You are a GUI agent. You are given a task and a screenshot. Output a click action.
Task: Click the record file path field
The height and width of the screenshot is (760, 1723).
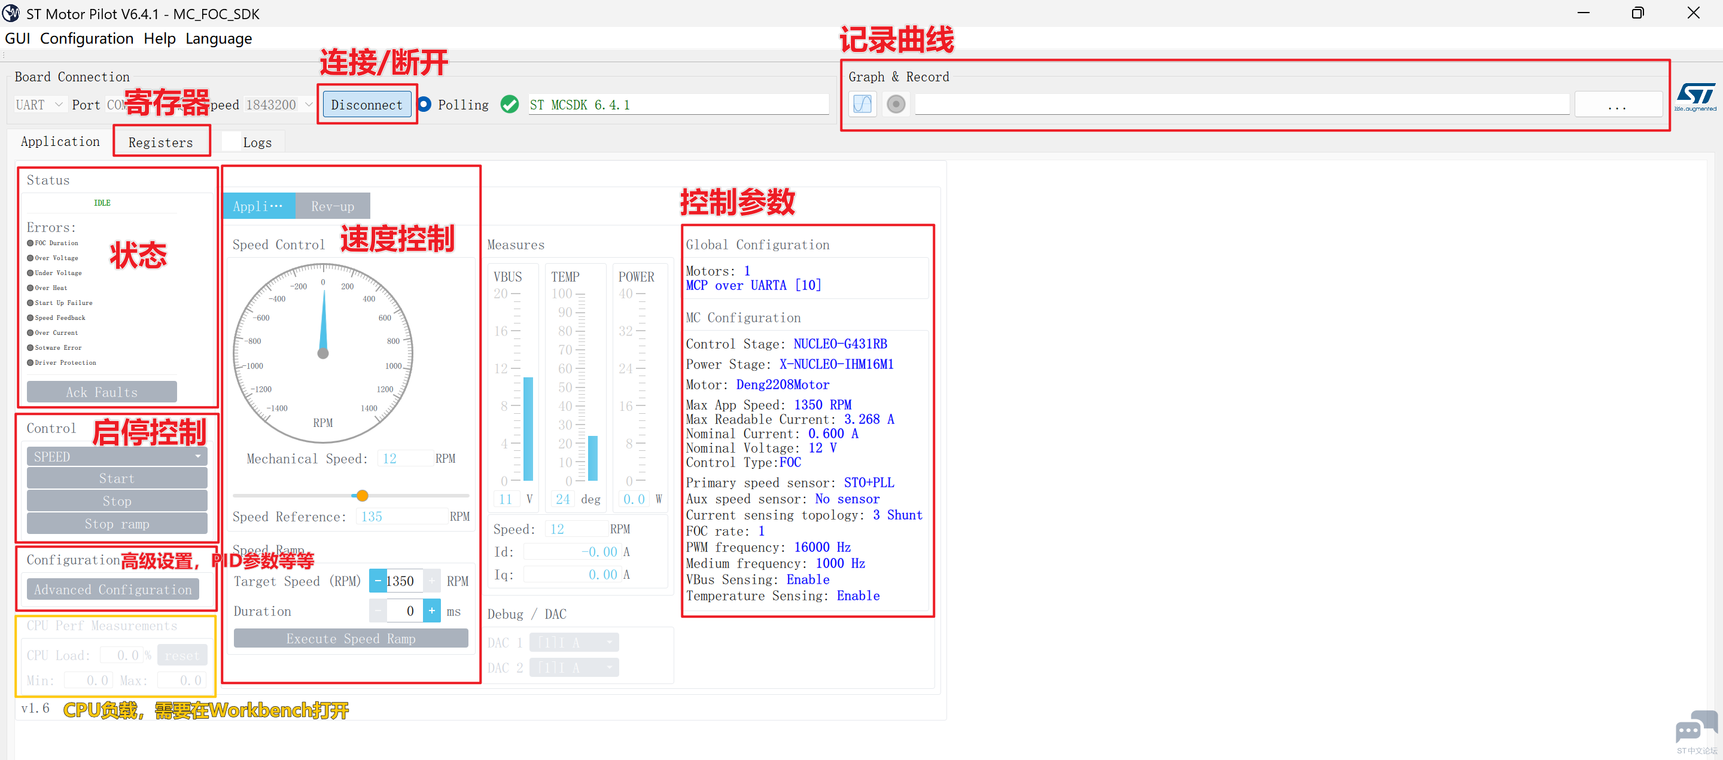pyautogui.click(x=1241, y=104)
